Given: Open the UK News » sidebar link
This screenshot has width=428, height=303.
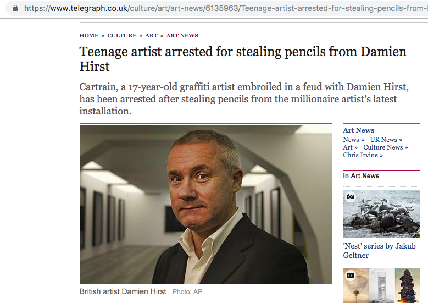Looking at the screenshot, I should point(386,140).
